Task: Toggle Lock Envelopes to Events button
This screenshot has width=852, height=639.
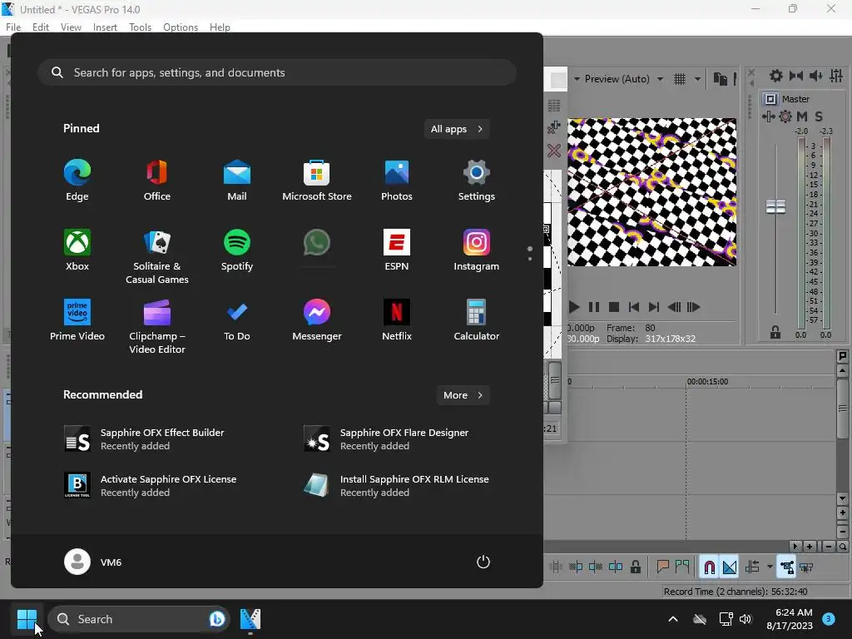Action: point(786,567)
